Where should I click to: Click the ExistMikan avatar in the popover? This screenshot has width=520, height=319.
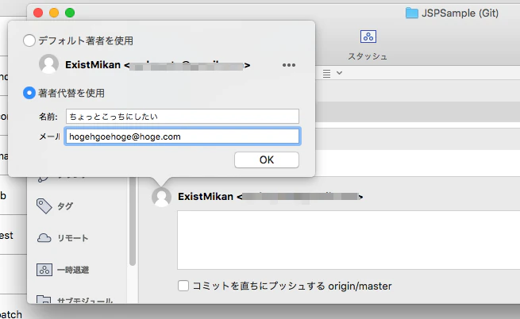click(48, 64)
